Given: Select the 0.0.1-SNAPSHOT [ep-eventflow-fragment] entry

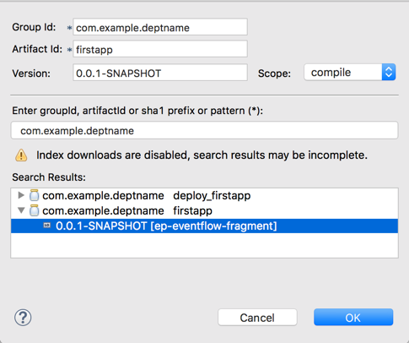Looking at the screenshot, I should click(204, 226).
